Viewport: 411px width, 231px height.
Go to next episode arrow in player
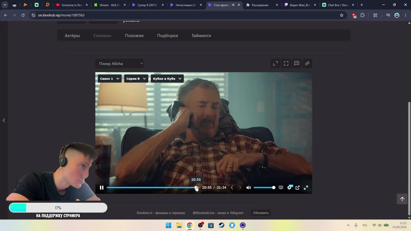[240, 188]
